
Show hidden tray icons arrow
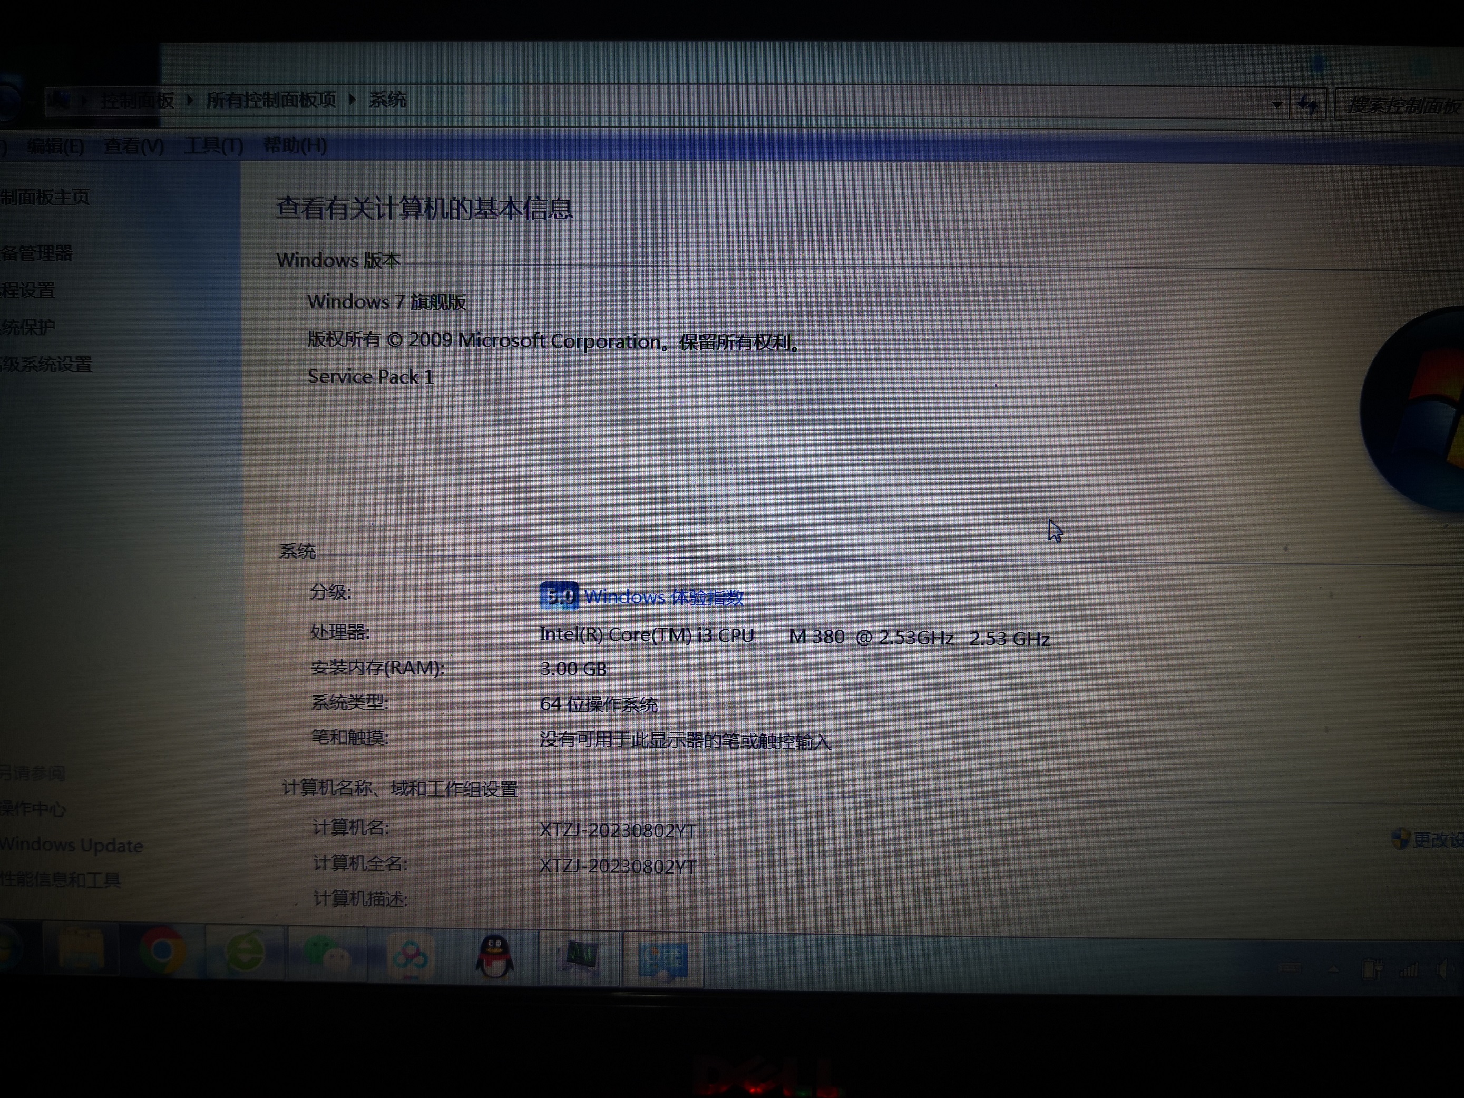coord(1334,969)
